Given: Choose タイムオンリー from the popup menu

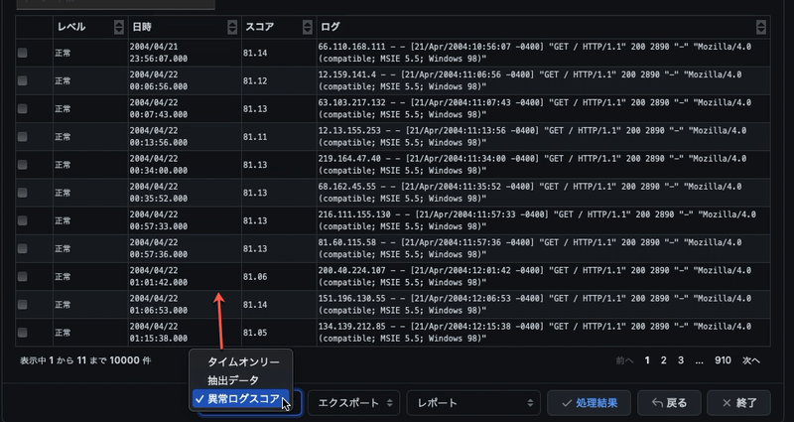Looking at the screenshot, I should pyautogui.click(x=243, y=362).
